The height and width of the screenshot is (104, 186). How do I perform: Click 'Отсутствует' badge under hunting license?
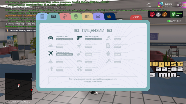pyautogui.click(x=88, y=47)
